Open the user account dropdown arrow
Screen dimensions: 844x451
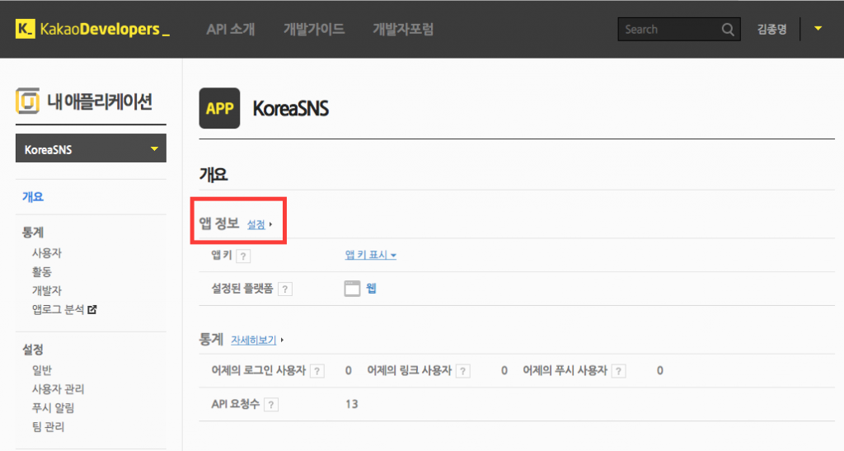click(818, 29)
